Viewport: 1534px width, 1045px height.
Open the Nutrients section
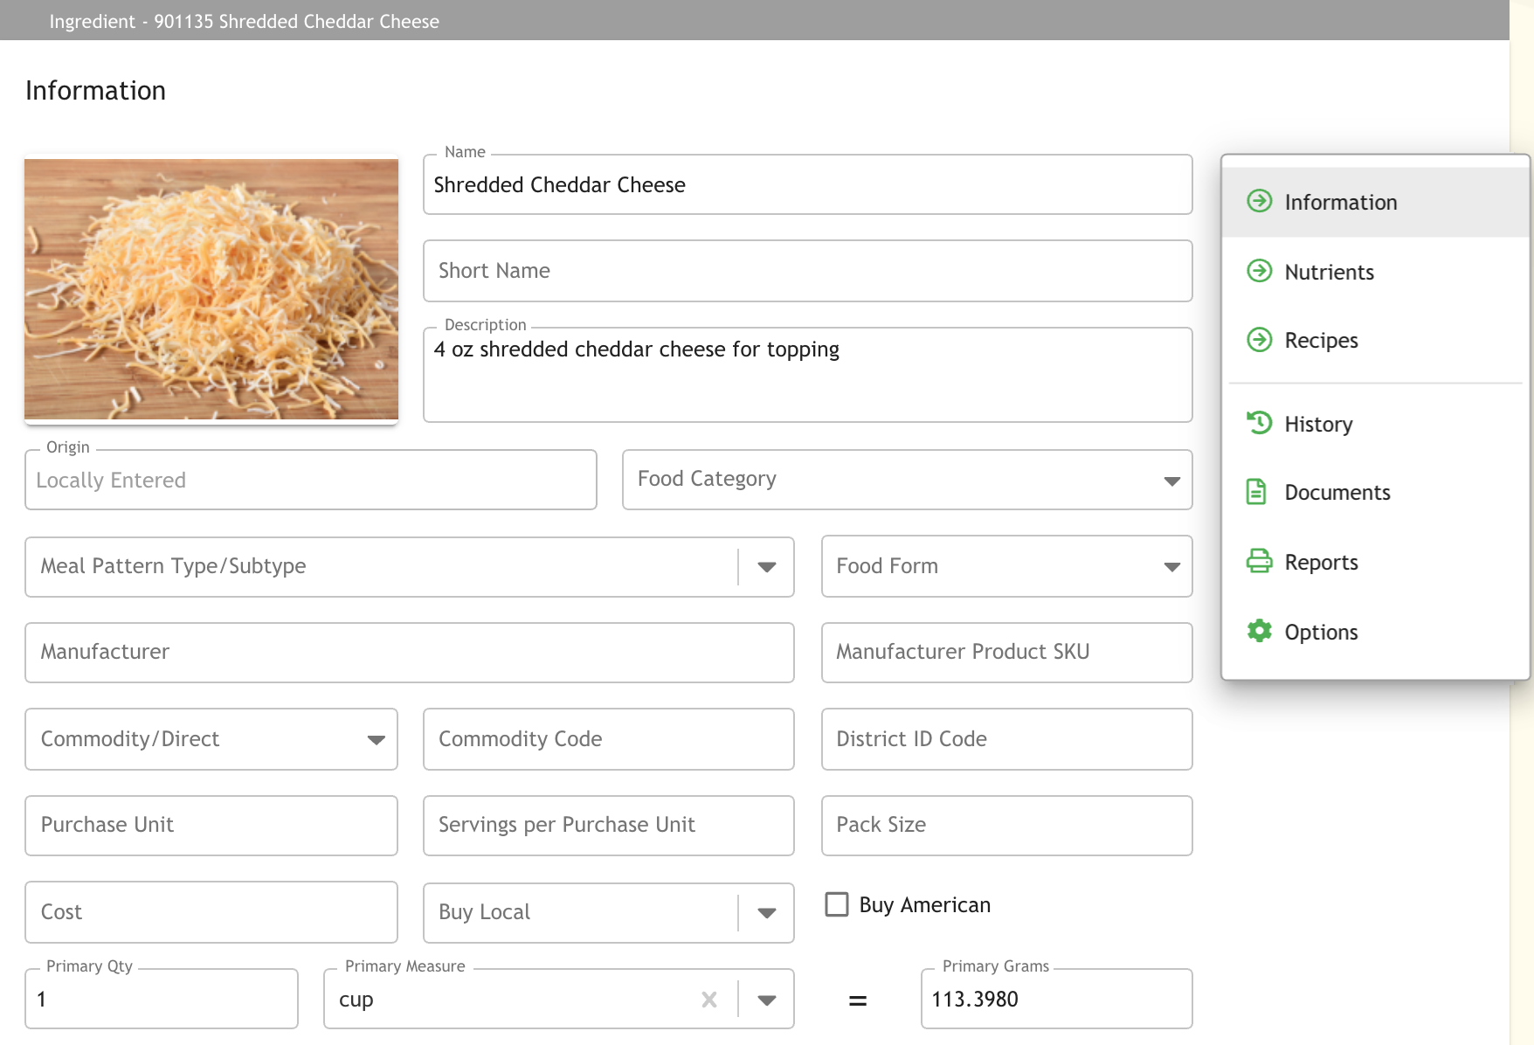[1376, 272]
